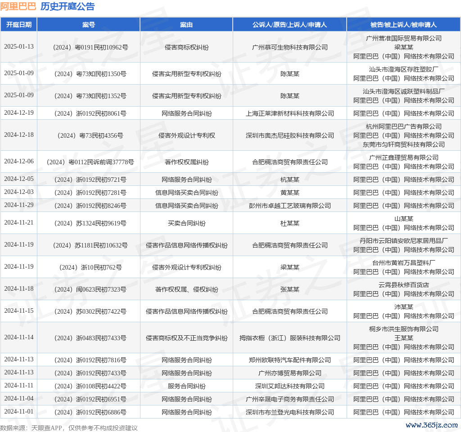Click plaintiff 杜某某

click(x=289, y=223)
